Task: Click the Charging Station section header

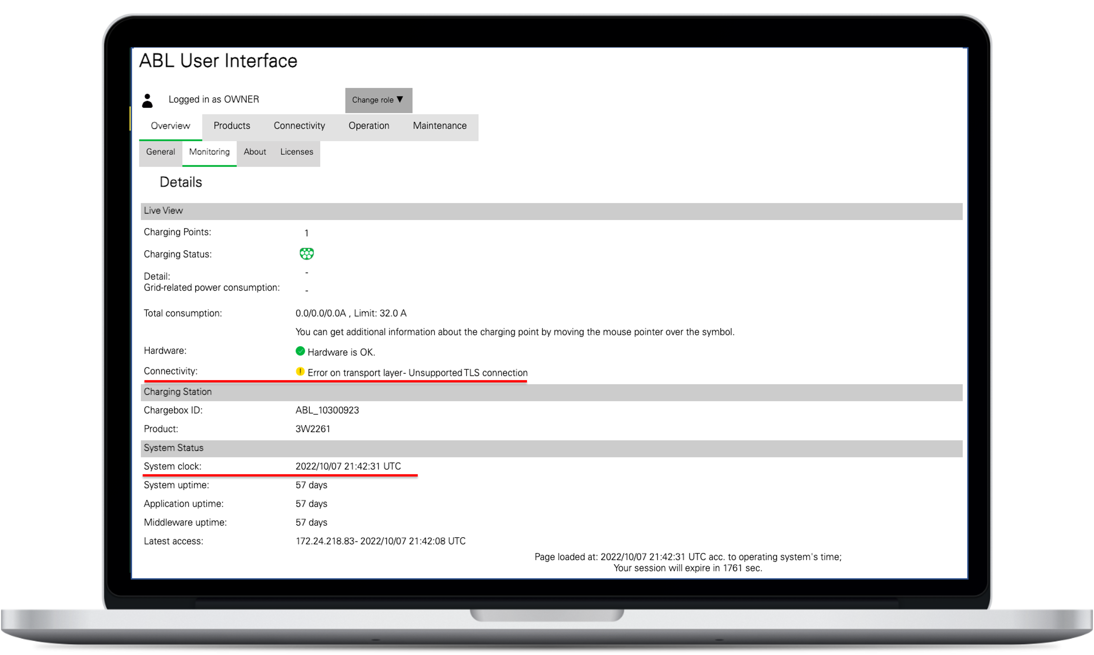Action: [x=178, y=392]
